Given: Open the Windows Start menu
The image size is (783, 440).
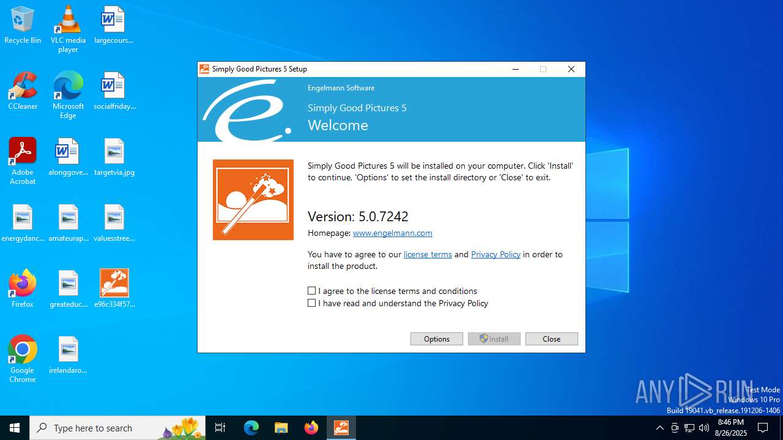Looking at the screenshot, I should point(15,428).
